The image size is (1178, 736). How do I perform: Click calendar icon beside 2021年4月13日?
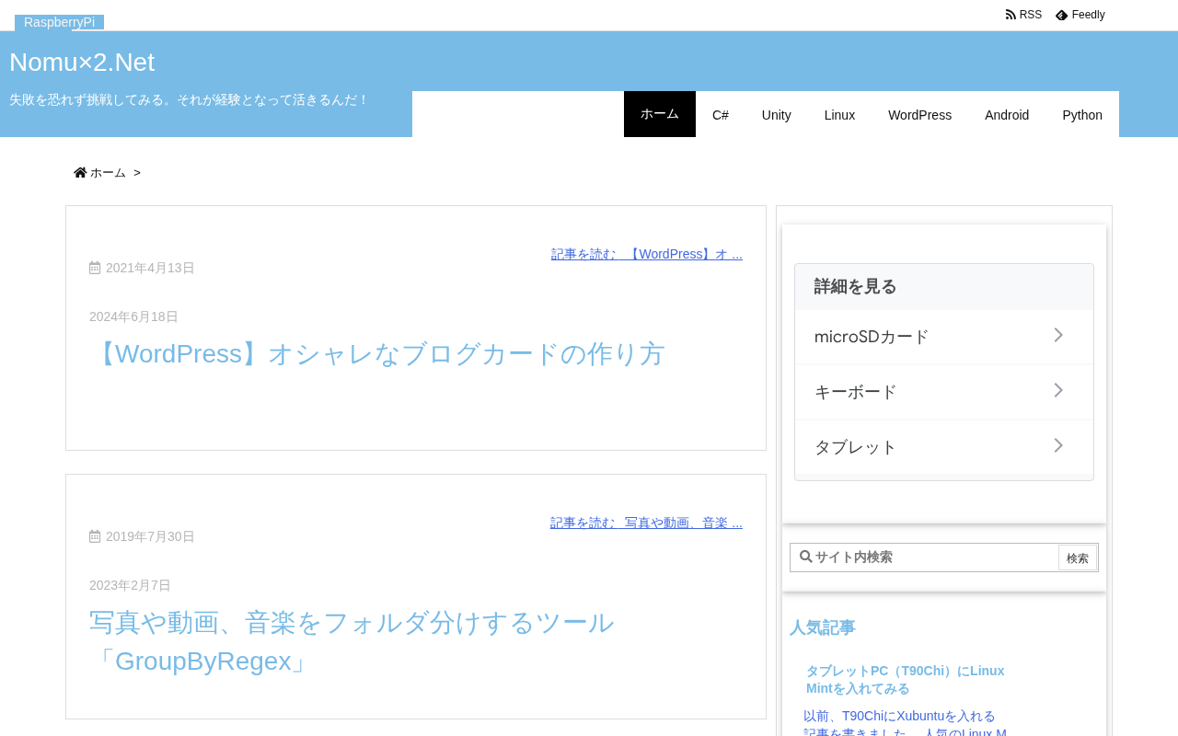pyautogui.click(x=95, y=268)
